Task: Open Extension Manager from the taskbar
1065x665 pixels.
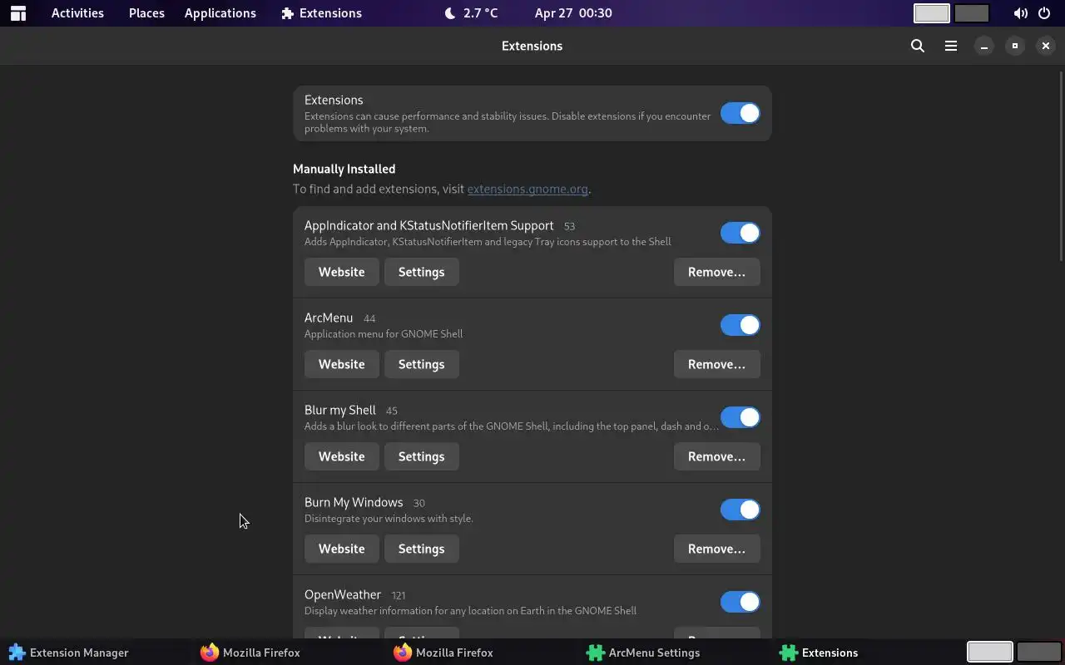Action: [68, 653]
